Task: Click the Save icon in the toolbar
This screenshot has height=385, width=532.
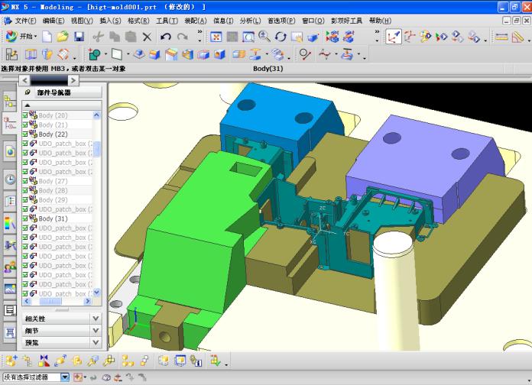Action: [x=79, y=37]
